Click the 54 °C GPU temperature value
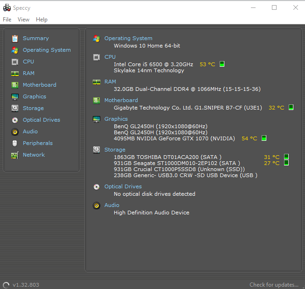 tap(250, 138)
